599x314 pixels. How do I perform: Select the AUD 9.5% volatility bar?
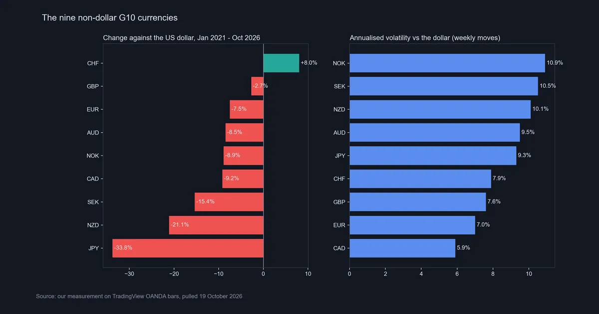(x=435, y=133)
